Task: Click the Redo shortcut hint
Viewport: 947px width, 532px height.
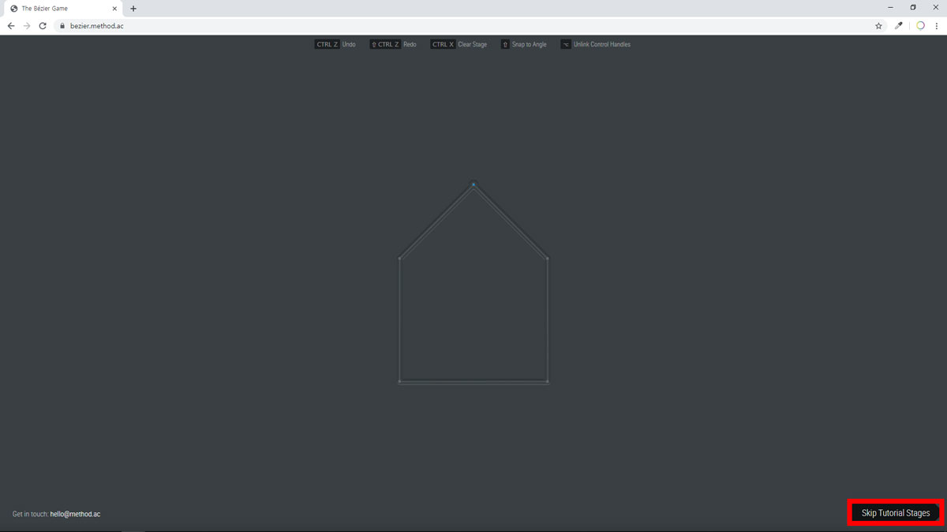Action: click(393, 44)
